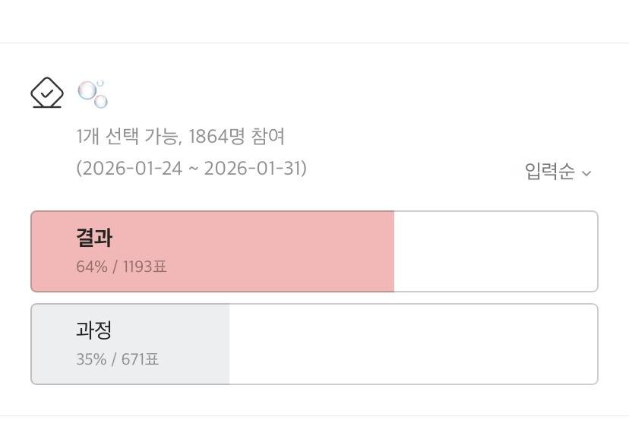
Task: Click the chevron next to 입력순
Action: tap(586, 173)
